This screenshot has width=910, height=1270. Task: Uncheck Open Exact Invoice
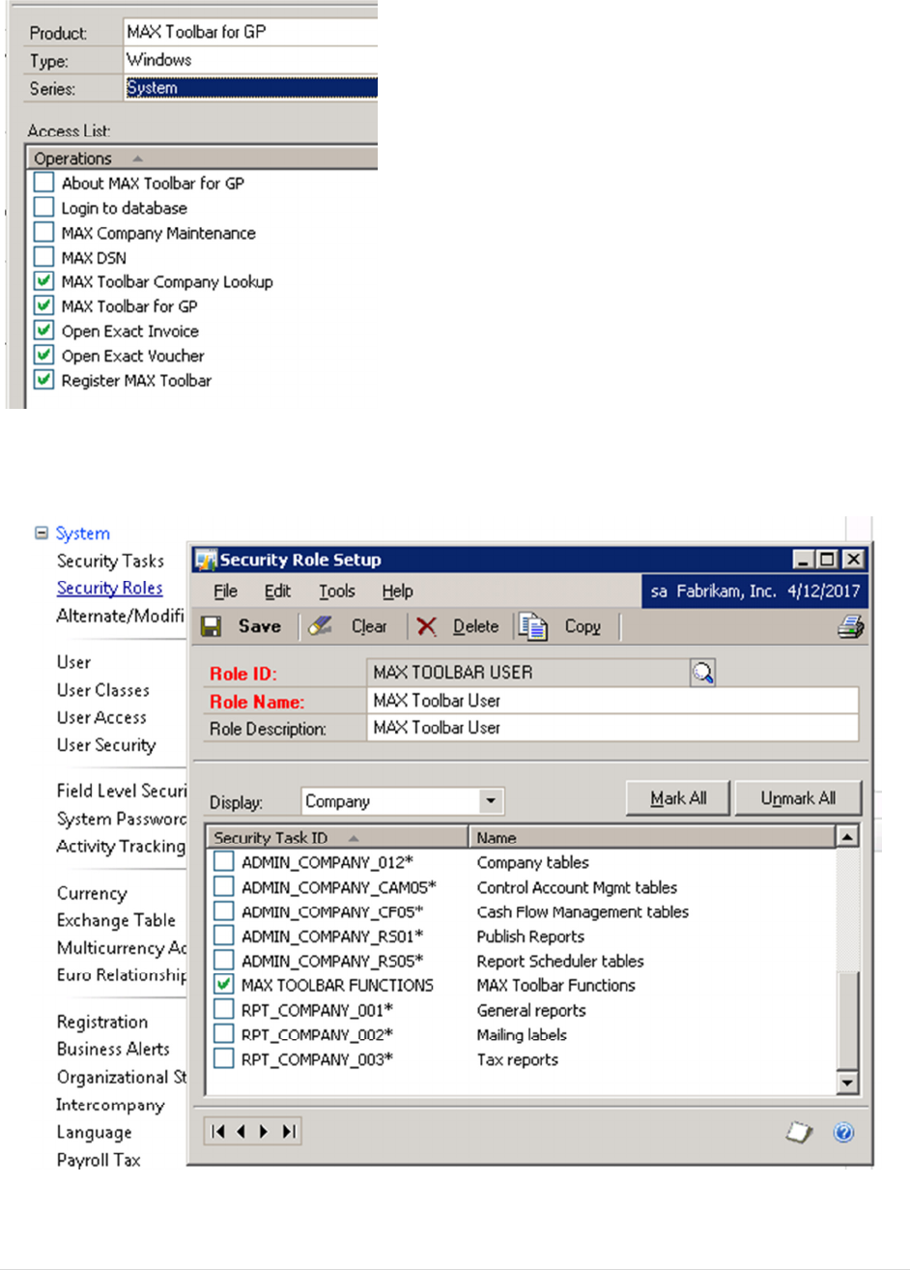[43, 331]
